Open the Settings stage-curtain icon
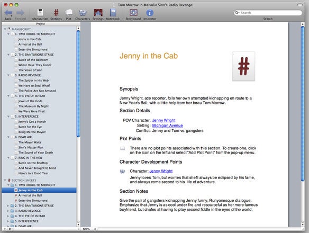The image size is (309, 233). 98,13
